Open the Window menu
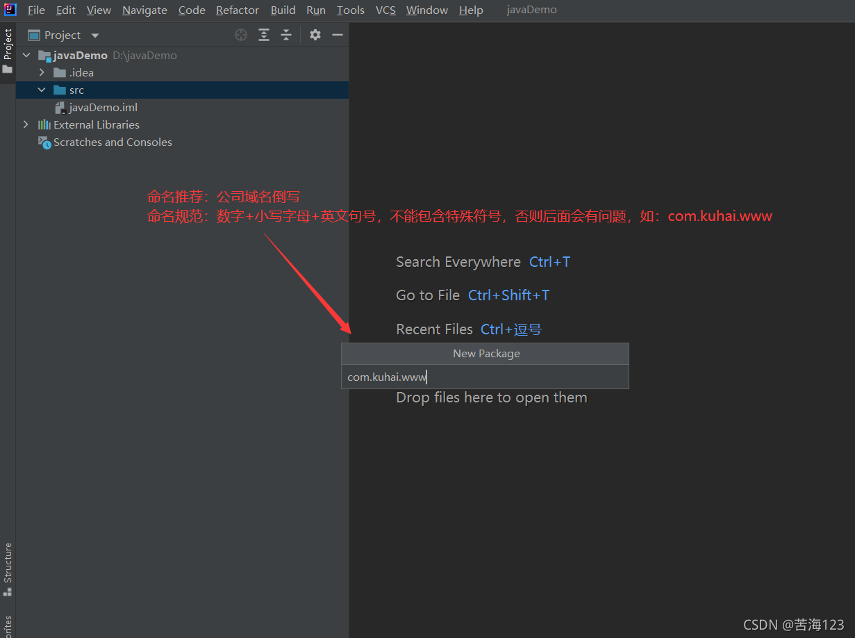This screenshot has height=638, width=855. pos(427,10)
